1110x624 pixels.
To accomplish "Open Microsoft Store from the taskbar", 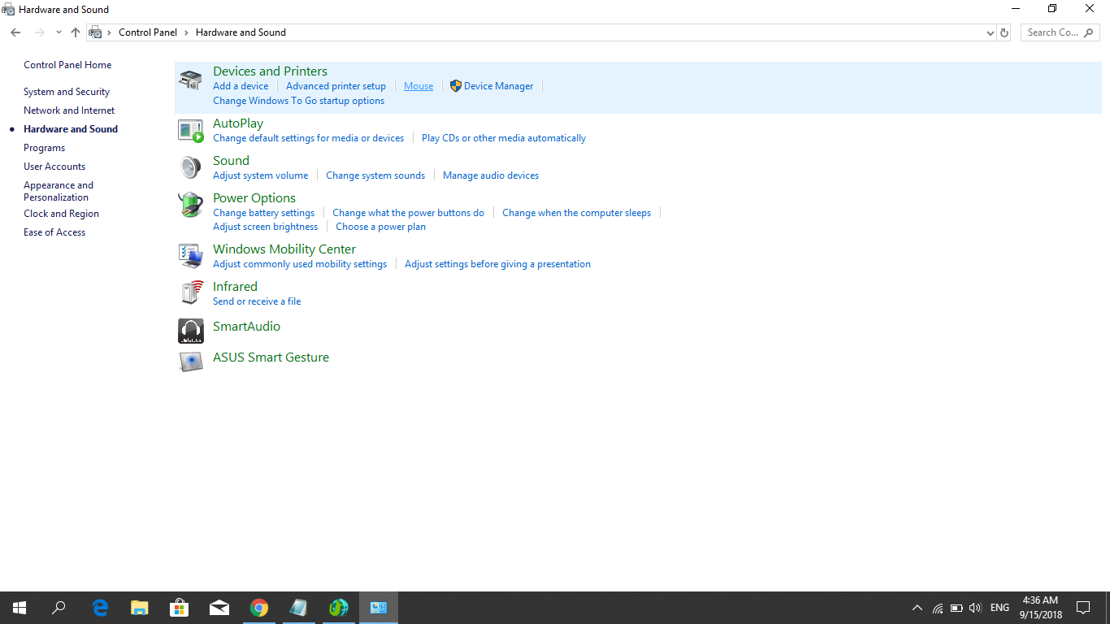I will tap(180, 608).
